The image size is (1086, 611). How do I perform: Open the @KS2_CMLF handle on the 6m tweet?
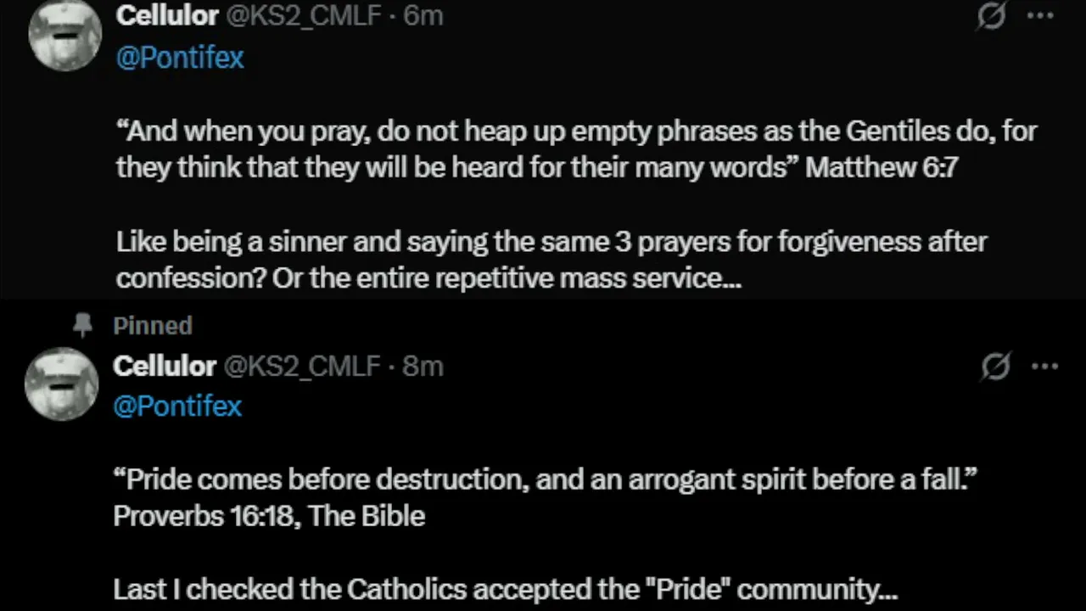pos(303,16)
